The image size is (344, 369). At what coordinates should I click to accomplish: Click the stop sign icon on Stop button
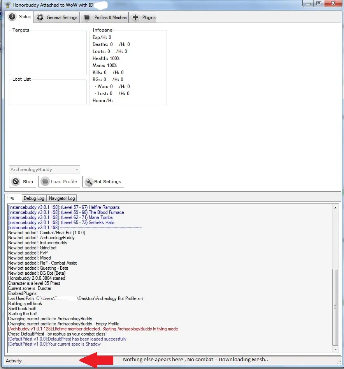pyautogui.click(x=16, y=182)
